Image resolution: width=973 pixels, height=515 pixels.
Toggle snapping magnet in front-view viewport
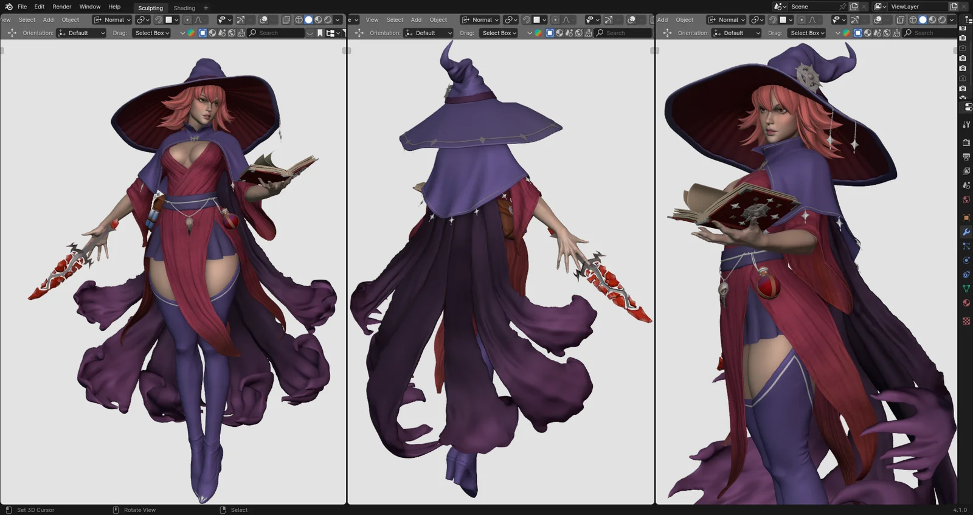click(159, 19)
